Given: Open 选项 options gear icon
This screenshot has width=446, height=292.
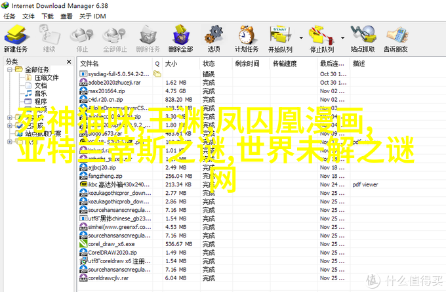Looking at the screenshot, I should point(214,34).
